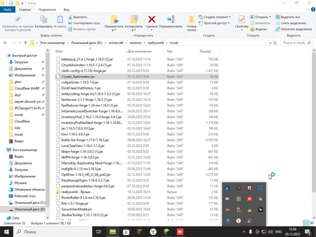Click the Переименовать rename icon
The image size is (316, 237).
tap(171, 19)
